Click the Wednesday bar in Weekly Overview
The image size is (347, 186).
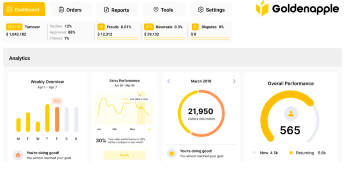pos(38,127)
